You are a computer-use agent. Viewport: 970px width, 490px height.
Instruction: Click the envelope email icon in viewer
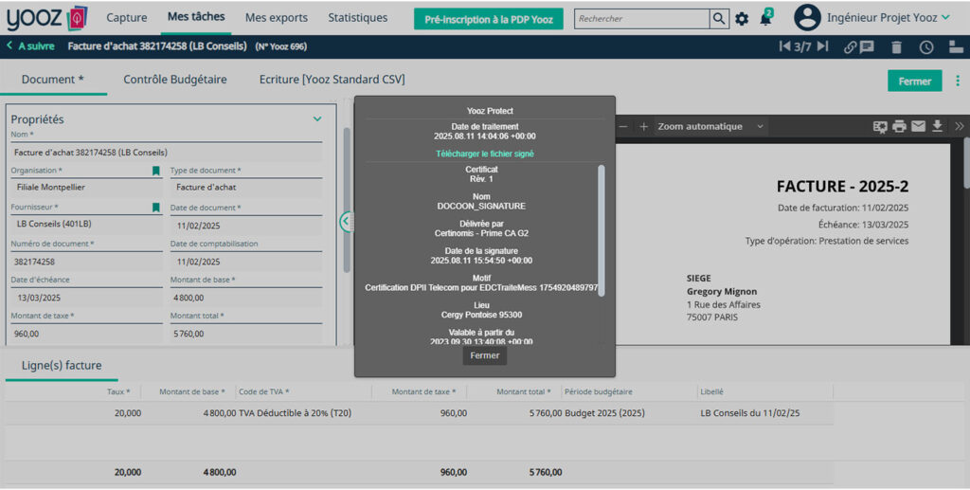[x=918, y=126]
